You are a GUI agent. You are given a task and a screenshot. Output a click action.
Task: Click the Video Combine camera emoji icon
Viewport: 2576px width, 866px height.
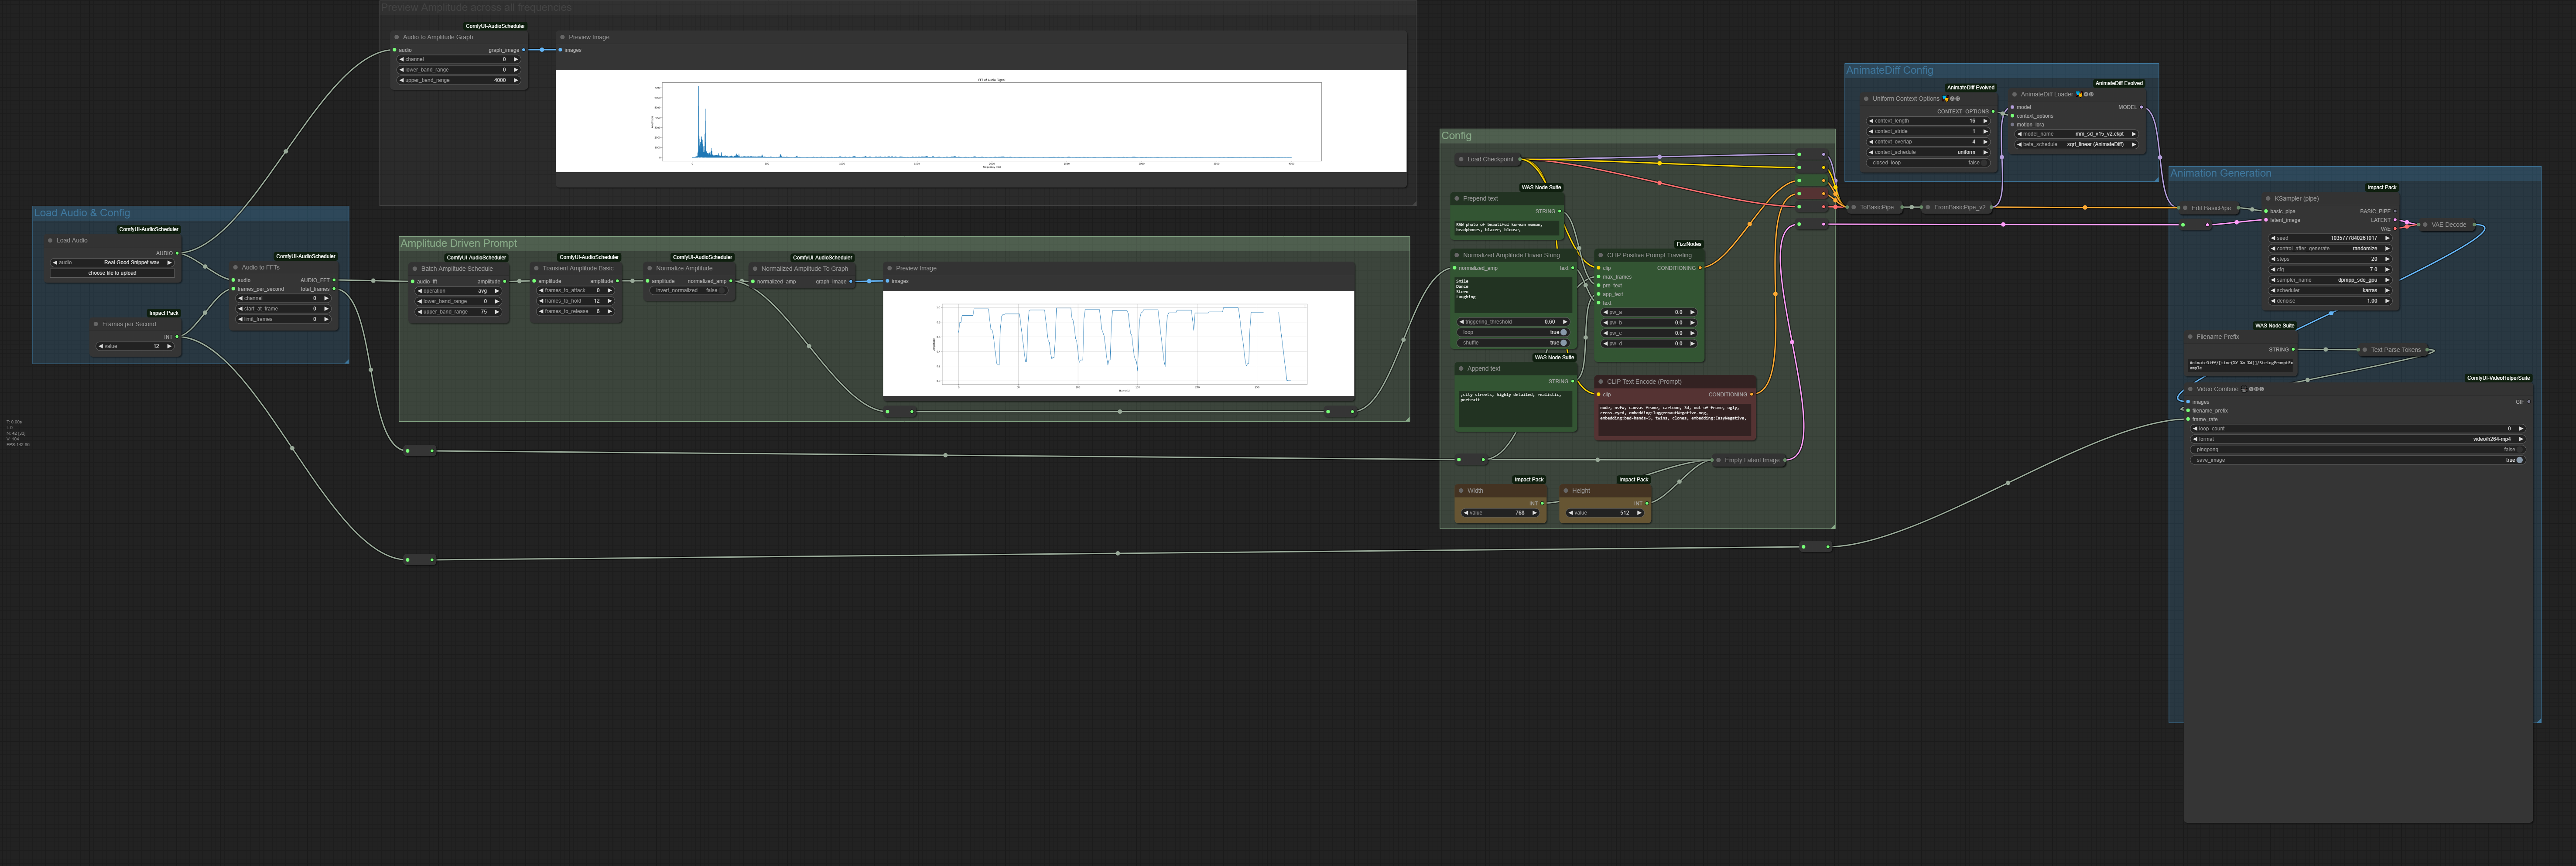coord(2244,389)
